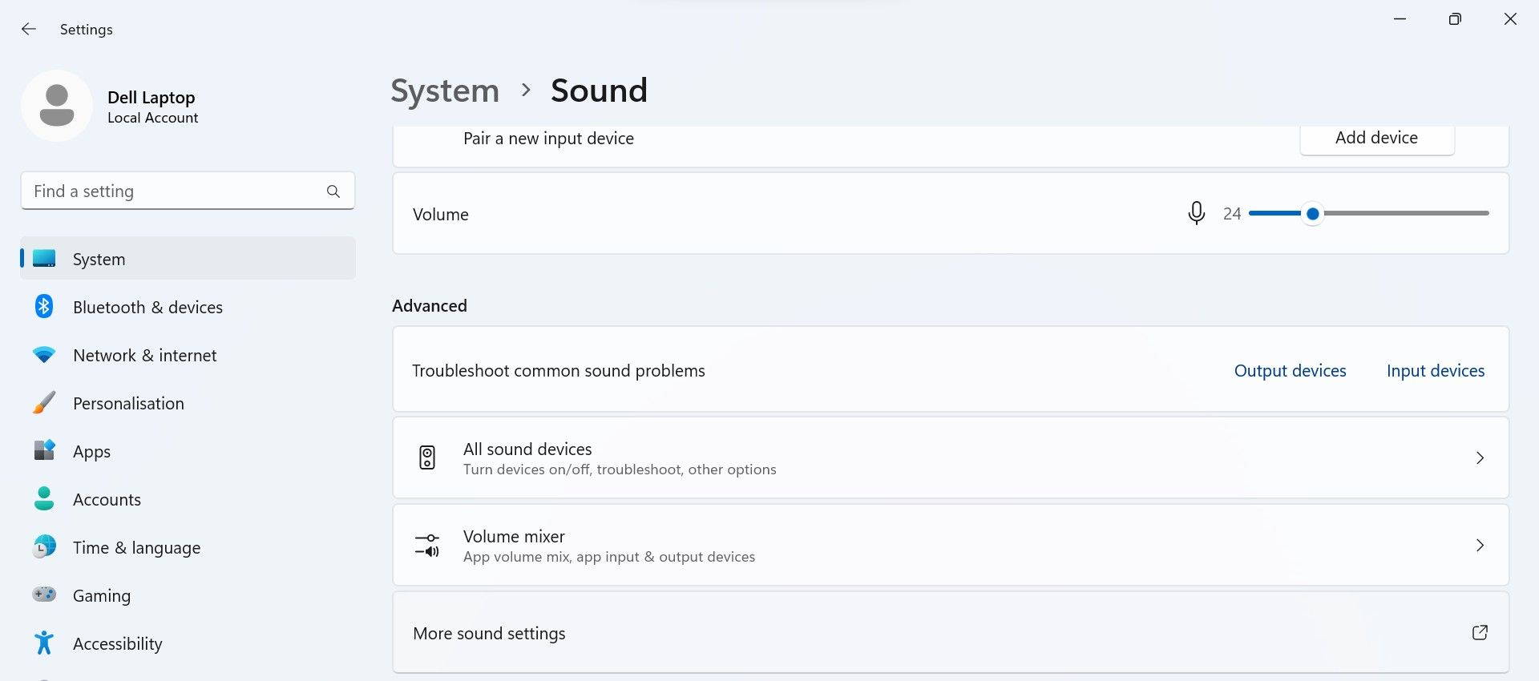Open Network & internet settings
The image size is (1539, 681).
pyautogui.click(x=144, y=356)
